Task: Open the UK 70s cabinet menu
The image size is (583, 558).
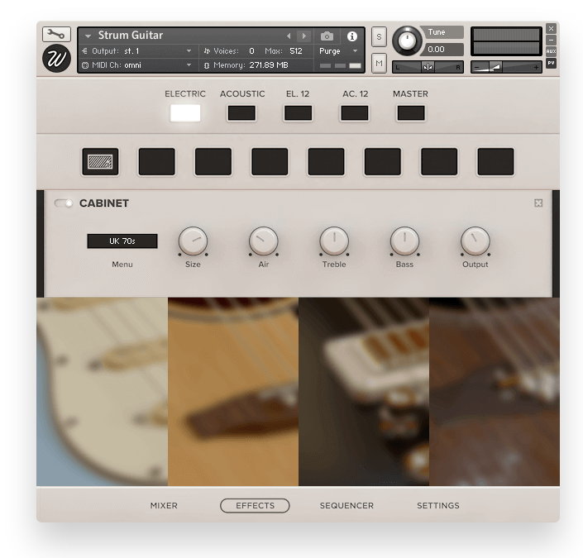Action: pyautogui.click(x=122, y=241)
